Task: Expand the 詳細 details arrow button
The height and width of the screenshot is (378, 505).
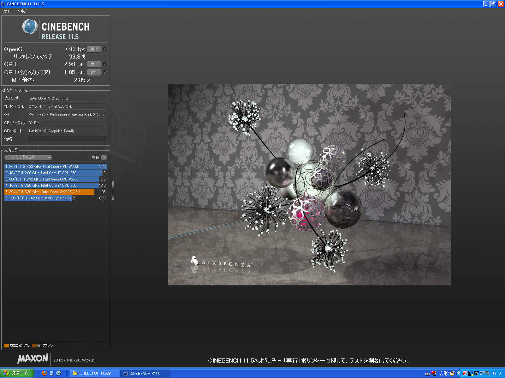Action: click(x=104, y=157)
